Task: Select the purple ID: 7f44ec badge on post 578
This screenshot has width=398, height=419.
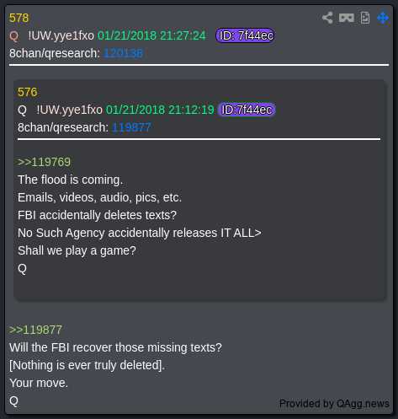Action: (x=246, y=35)
